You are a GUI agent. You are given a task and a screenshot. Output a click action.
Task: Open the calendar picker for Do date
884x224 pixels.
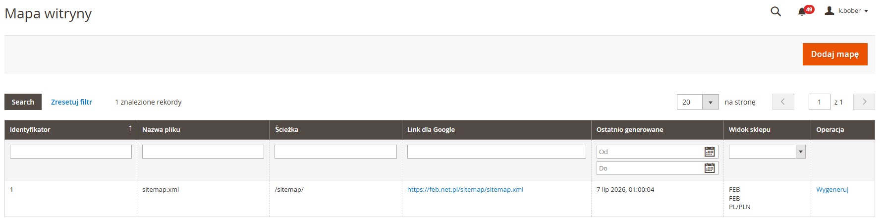pos(710,168)
